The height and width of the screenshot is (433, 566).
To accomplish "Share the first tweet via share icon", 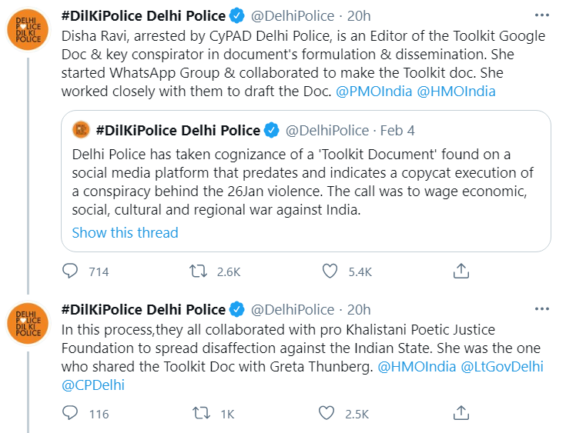I will pyautogui.click(x=461, y=271).
